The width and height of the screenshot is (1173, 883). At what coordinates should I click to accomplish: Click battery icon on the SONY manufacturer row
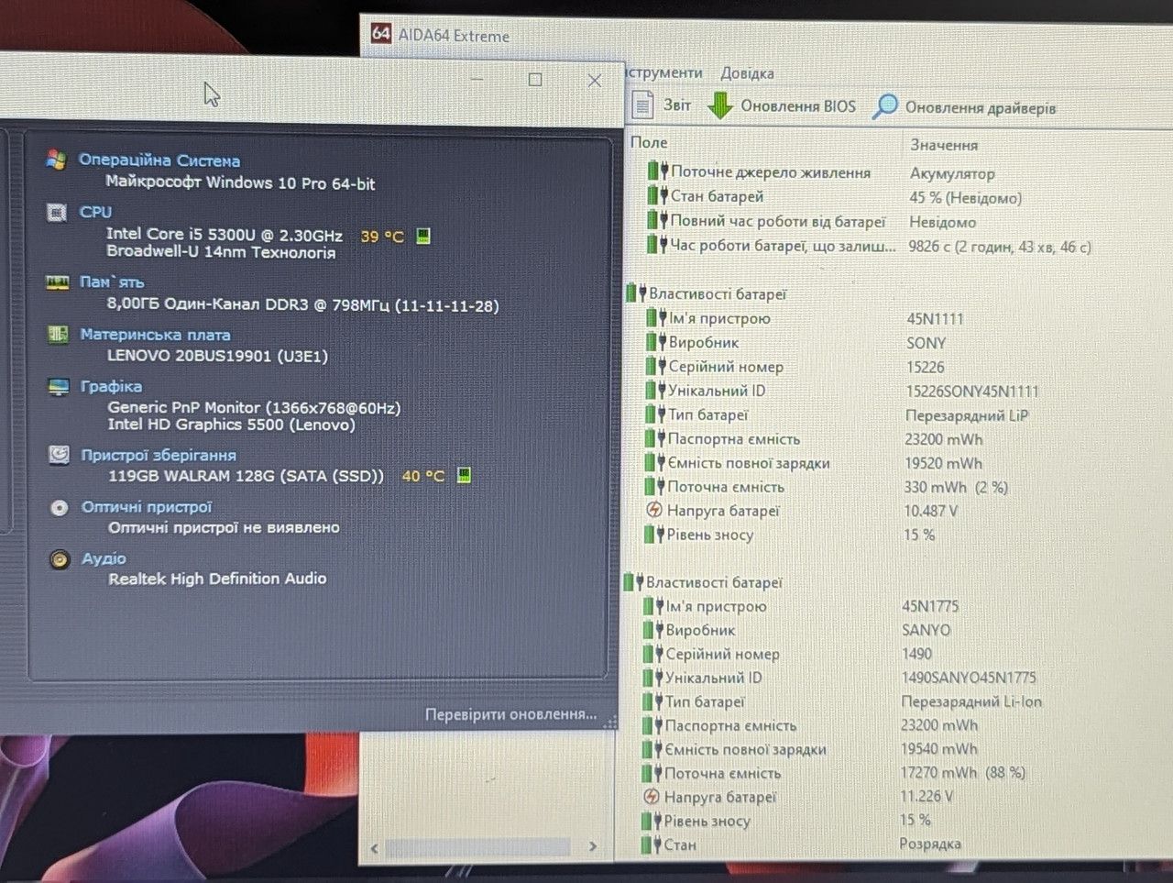point(655,342)
